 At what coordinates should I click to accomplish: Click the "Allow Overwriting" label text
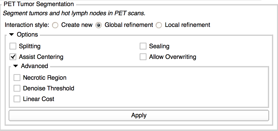[173, 57]
